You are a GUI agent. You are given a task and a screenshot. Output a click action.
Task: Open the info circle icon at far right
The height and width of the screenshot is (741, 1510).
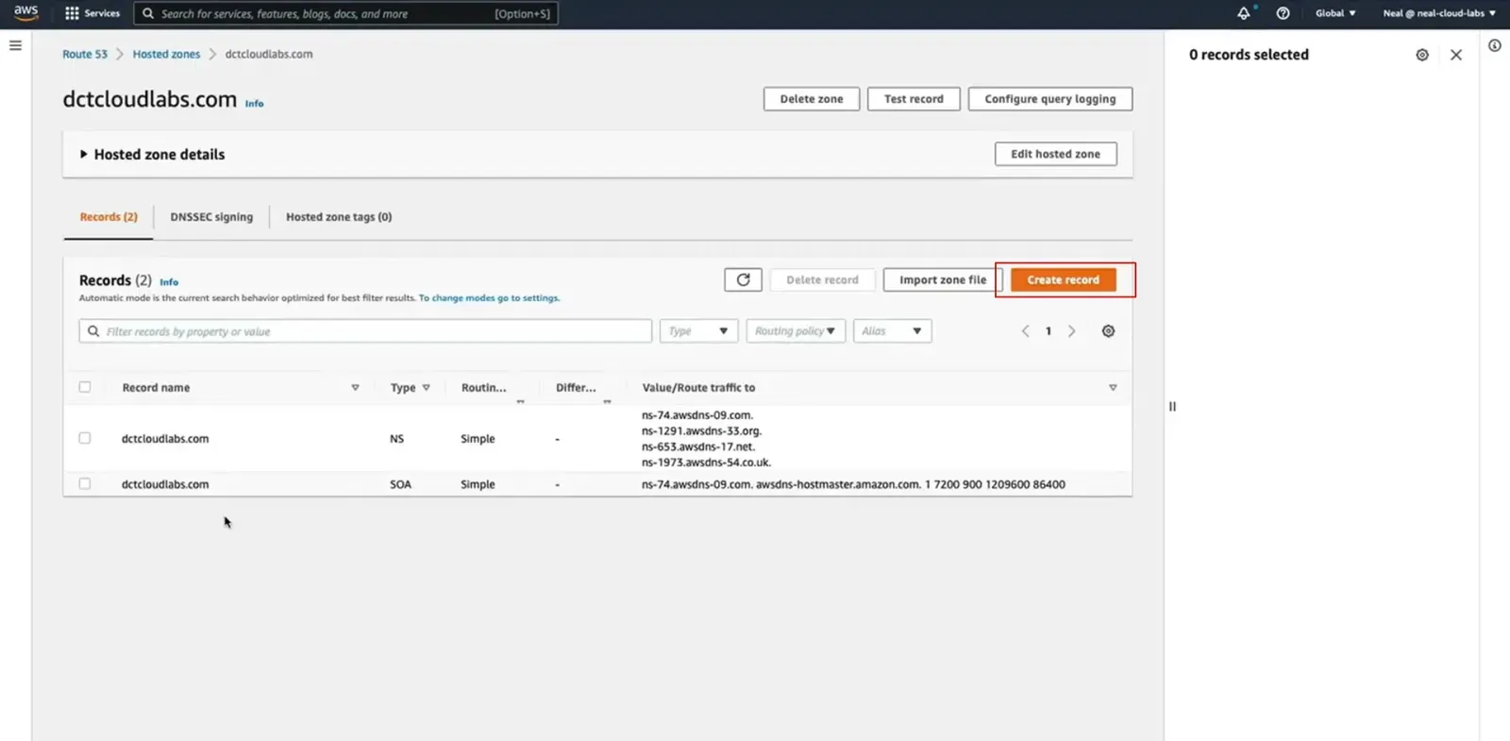tap(1495, 45)
